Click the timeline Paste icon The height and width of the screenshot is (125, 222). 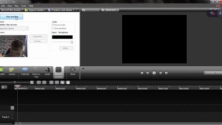pos(68,83)
